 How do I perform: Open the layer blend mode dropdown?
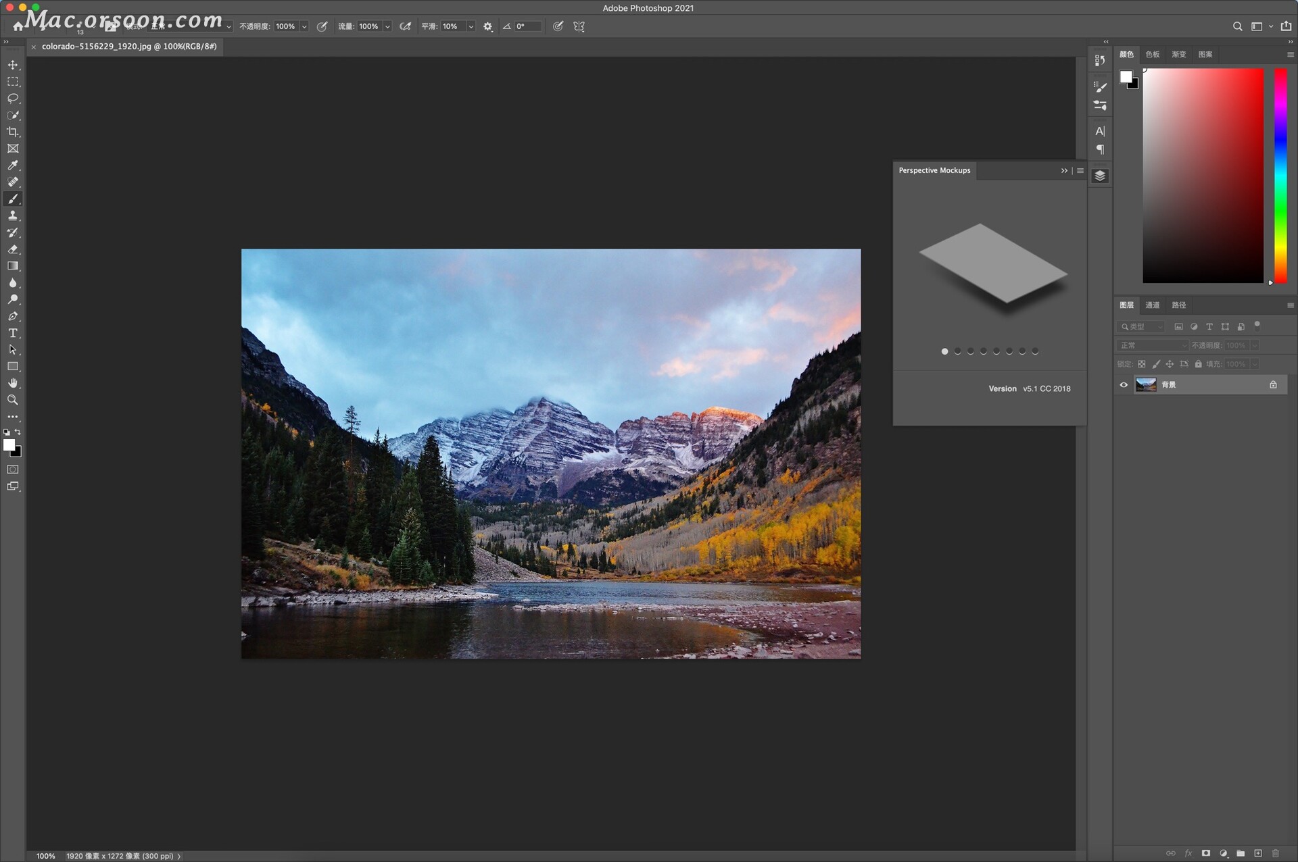coord(1153,345)
